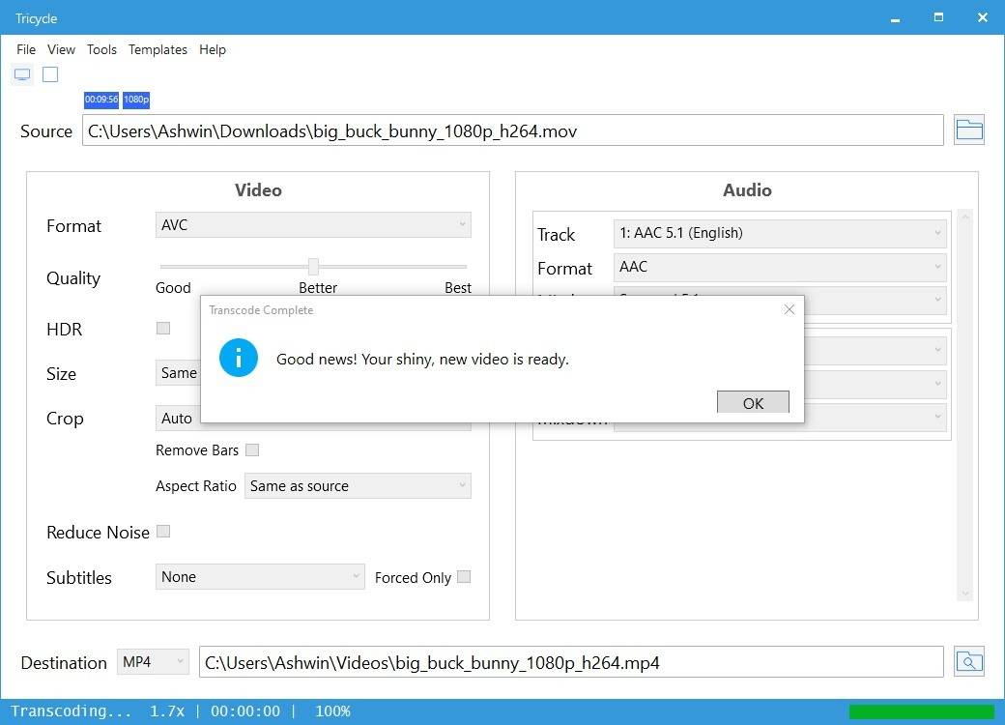Expand the audio Track dropdown
This screenshot has width=1005, height=725.
(x=780, y=233)
